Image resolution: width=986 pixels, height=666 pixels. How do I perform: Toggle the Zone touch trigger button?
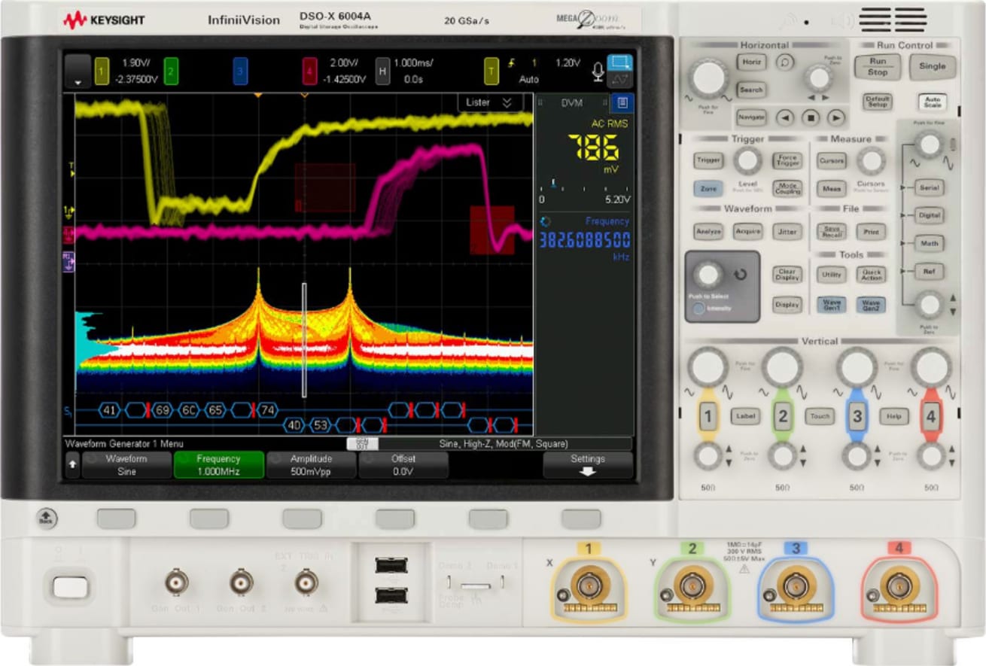[x=708, y=190]
